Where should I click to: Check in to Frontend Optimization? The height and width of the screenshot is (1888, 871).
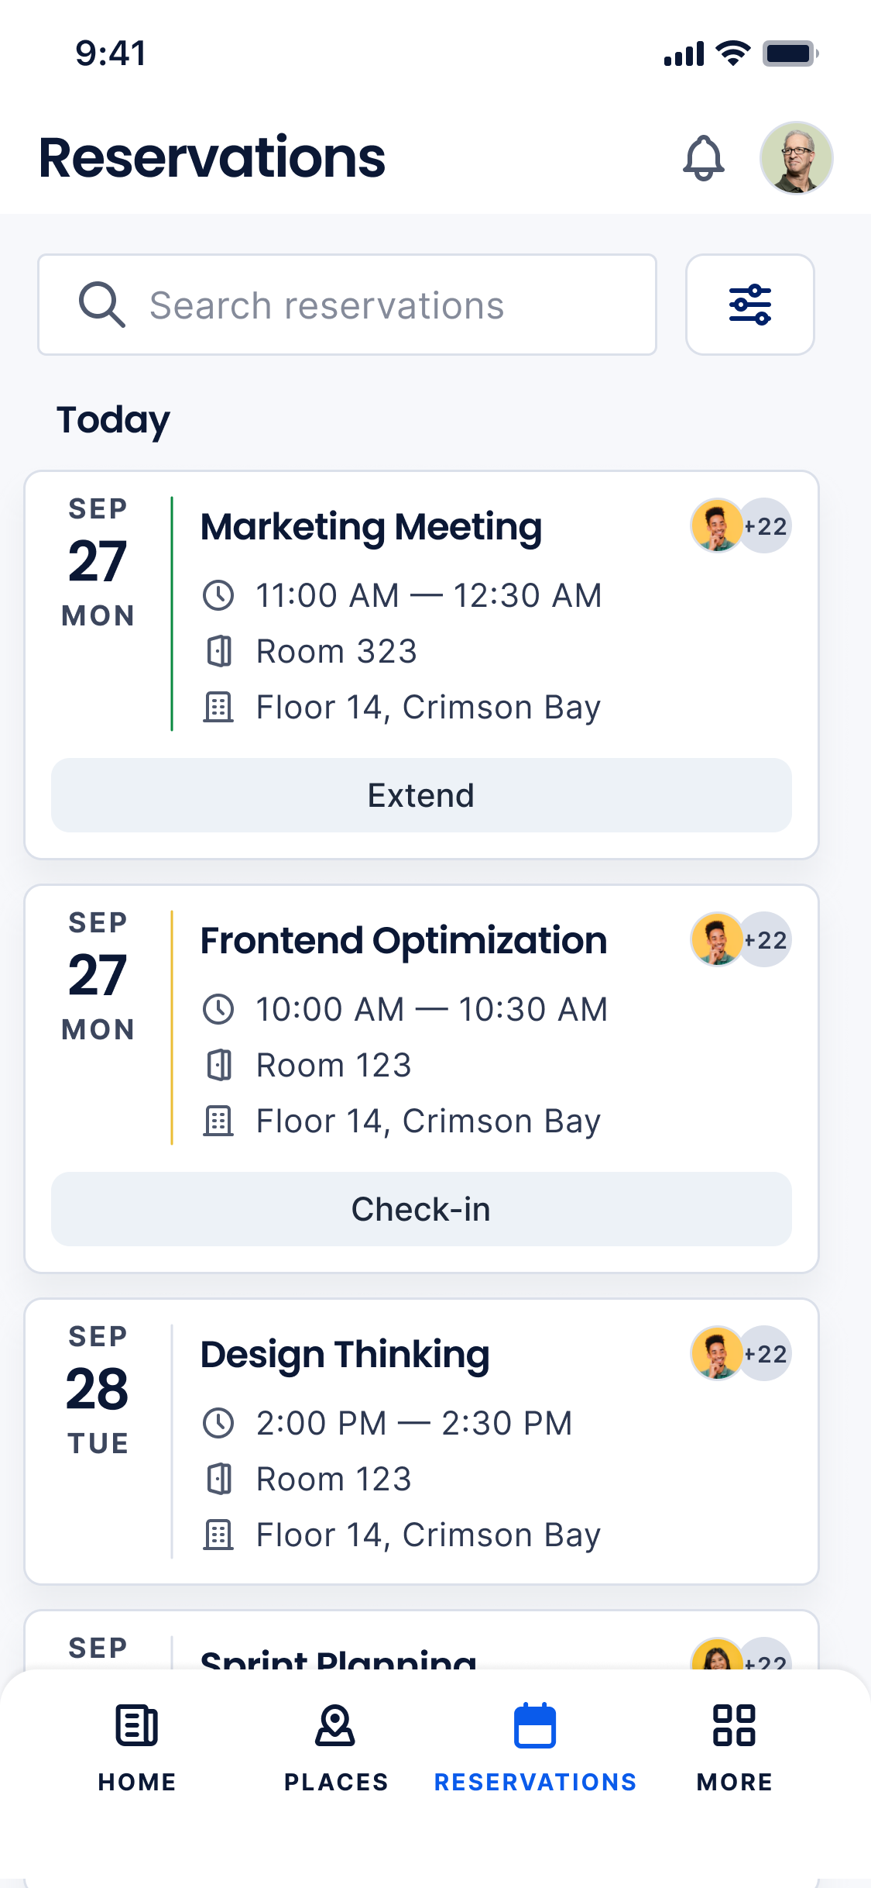pyautogui.click(x=421, y=1209)
